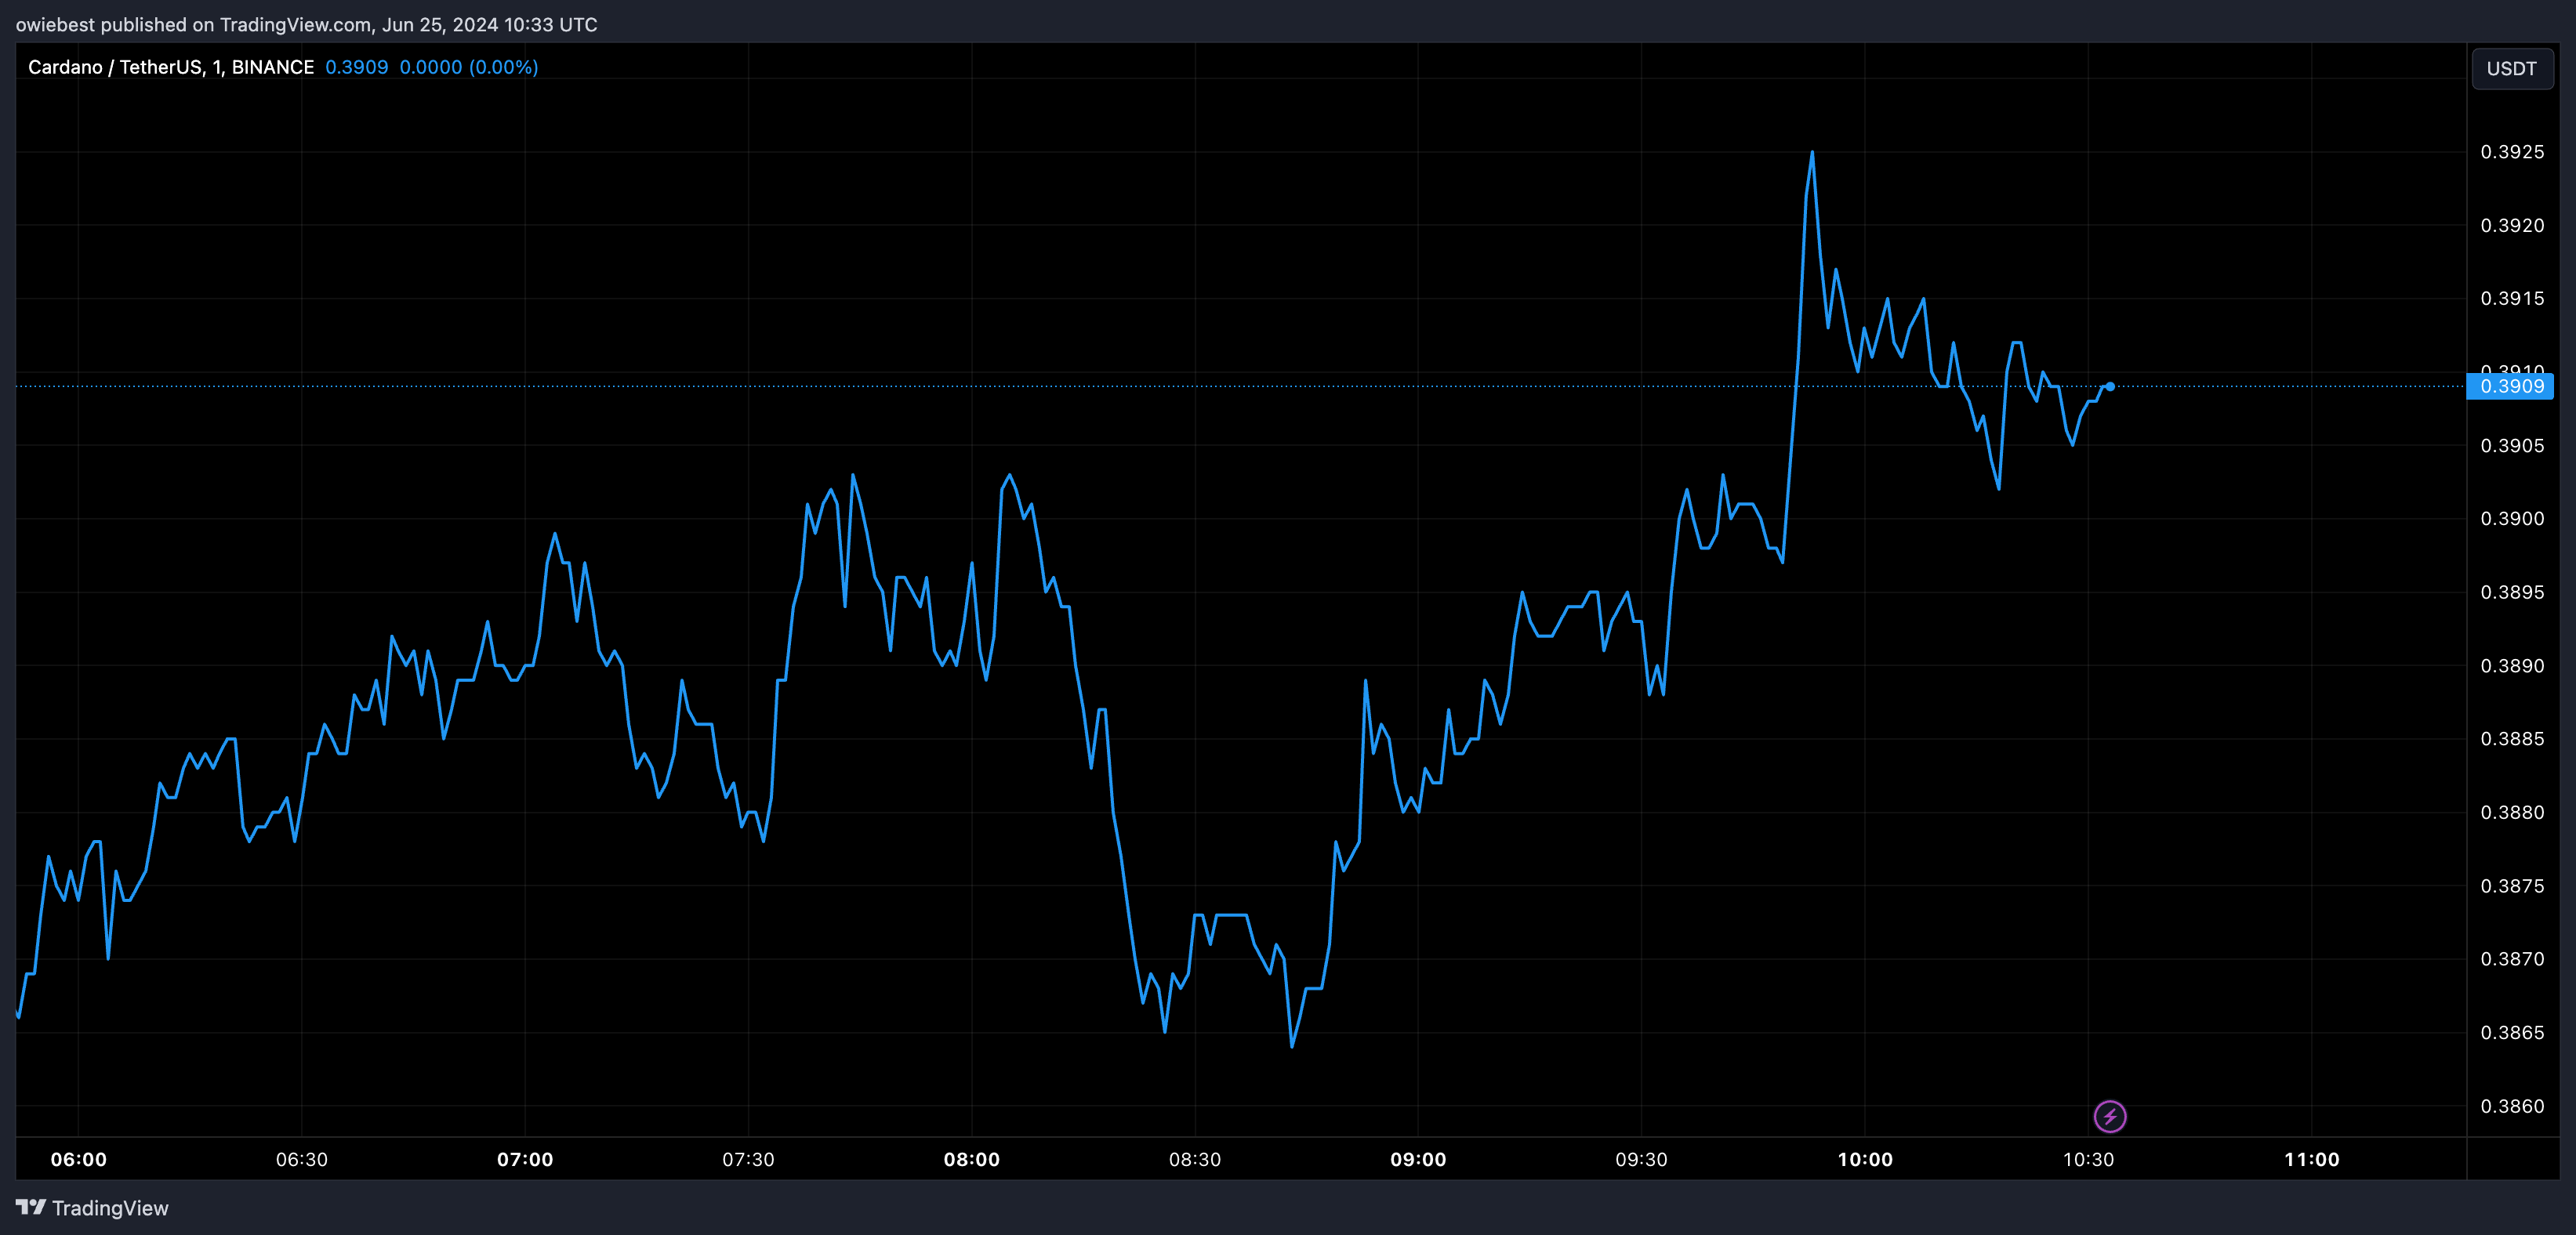Click the 07:00 time axis label
Image resolution: width=2576 pixels, height=1235 pixels.
click(525, 1159)
